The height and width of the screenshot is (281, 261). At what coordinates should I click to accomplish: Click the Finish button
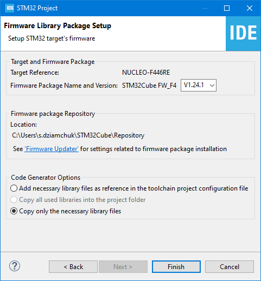[176, 266]
